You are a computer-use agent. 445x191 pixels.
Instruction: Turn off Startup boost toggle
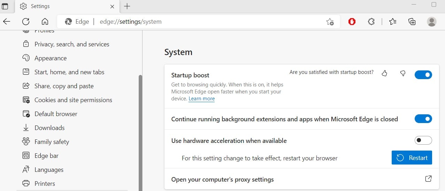point(423,75)
